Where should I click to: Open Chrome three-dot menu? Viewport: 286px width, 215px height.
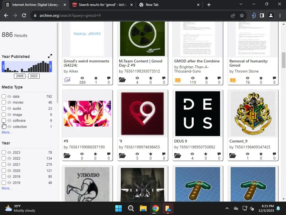(280, 16)
